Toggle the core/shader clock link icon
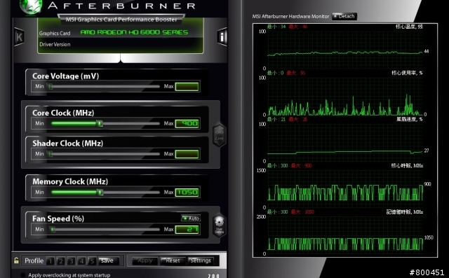Image resolution: width=449 pixels, height=278 pixels. pos(220,135)
